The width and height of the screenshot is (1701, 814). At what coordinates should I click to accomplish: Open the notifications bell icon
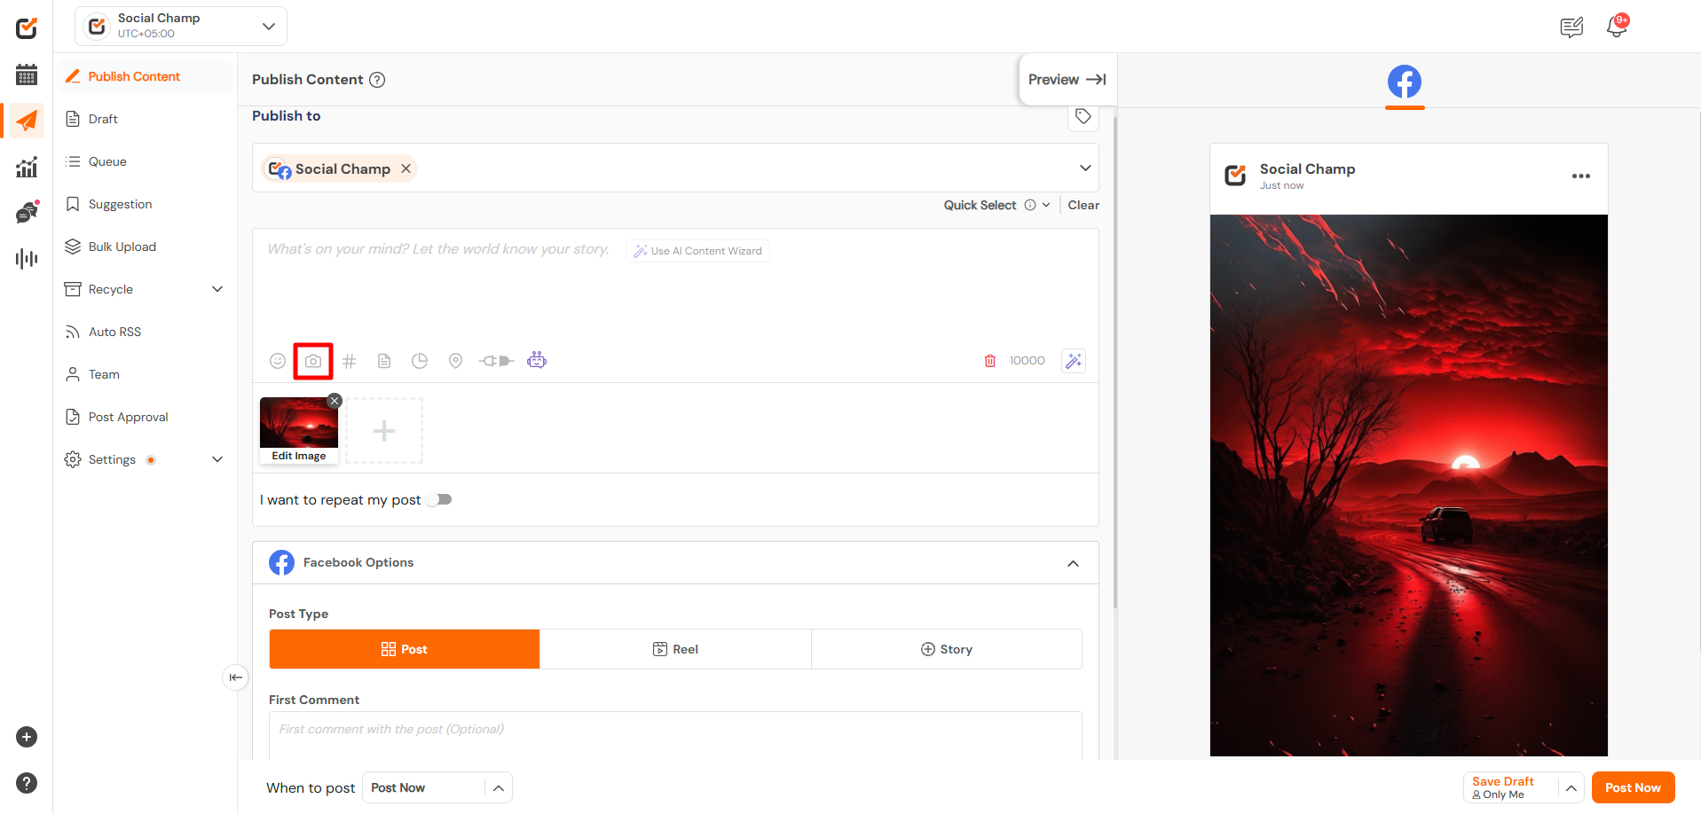point(1617,27)
